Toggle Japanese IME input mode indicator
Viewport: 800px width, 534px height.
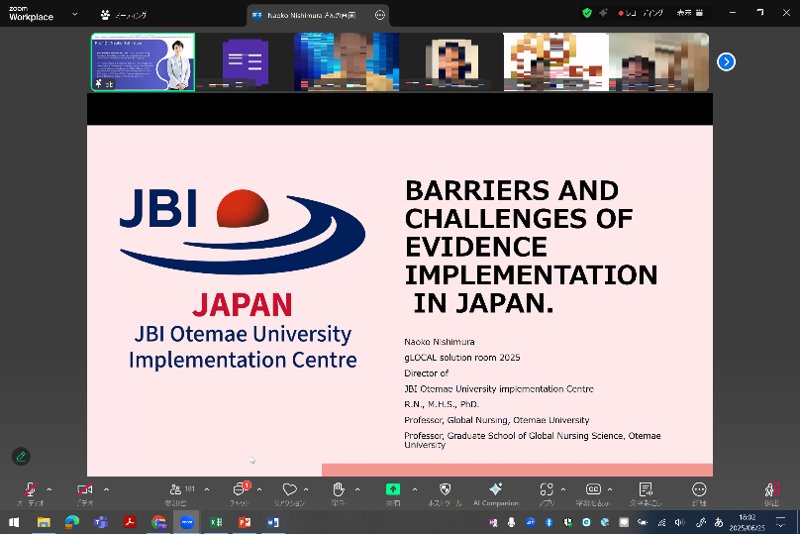pos(719,522)
